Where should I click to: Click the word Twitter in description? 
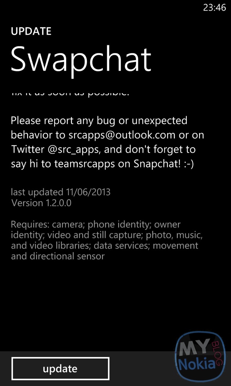point(28,150)
